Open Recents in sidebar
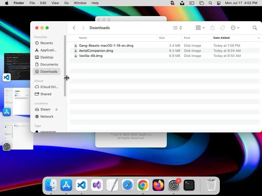262x196 pixels. click(x=47, y=43)
